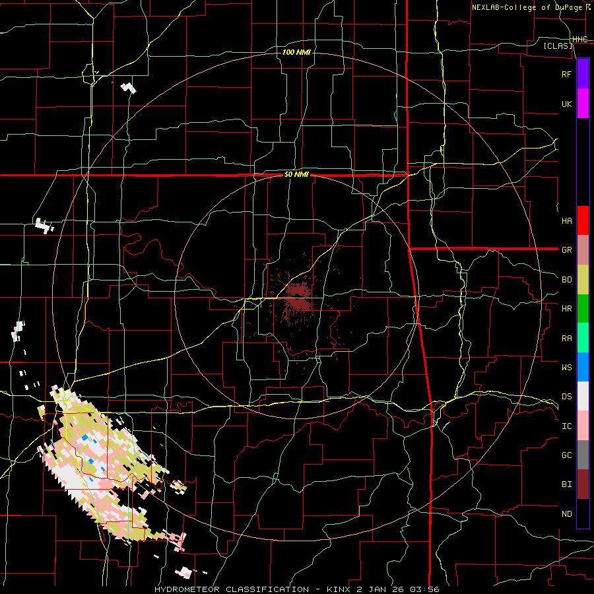Click the RF legend label
The height and width of the screenshot is (594, 594).
click(566, 74)
